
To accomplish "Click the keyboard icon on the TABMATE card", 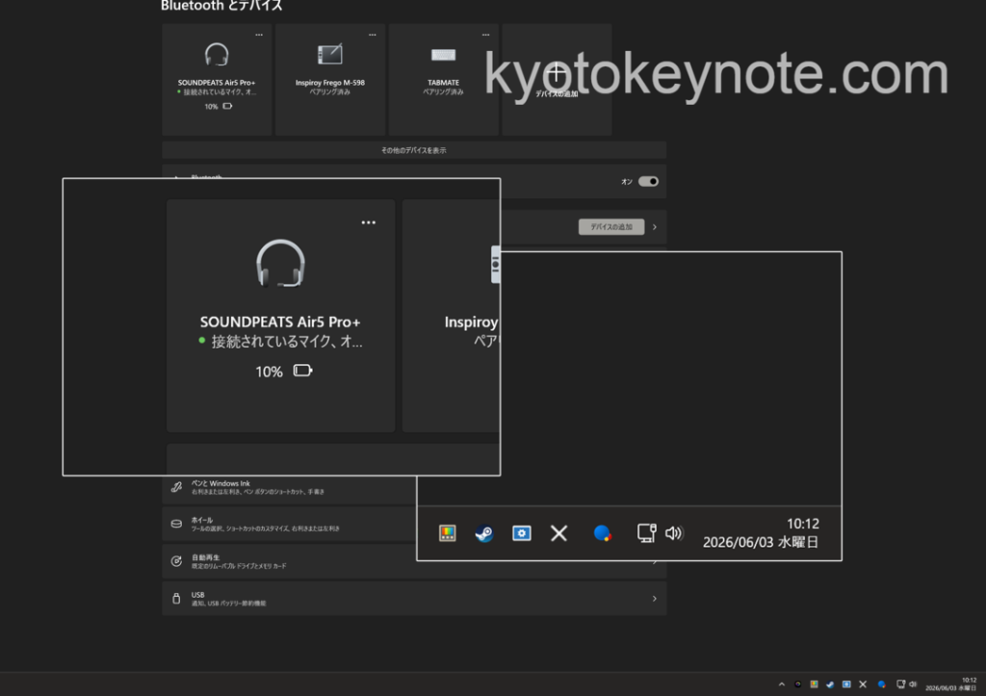I will (x=443, y=55).
